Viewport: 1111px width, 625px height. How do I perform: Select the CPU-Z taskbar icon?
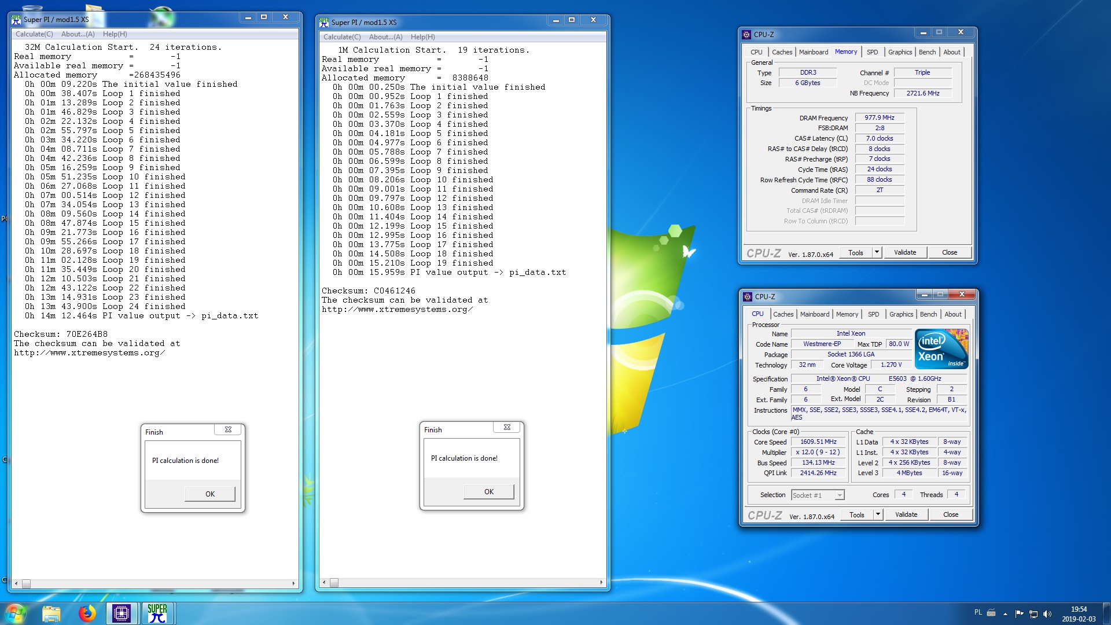pos(122,613)
